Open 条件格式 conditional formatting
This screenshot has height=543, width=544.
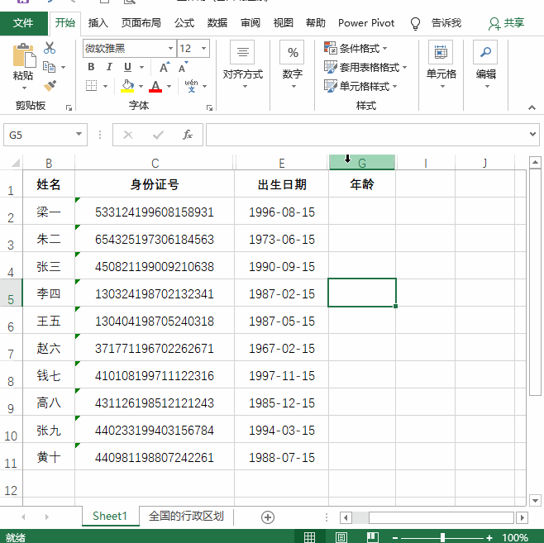tap(356, 48)
